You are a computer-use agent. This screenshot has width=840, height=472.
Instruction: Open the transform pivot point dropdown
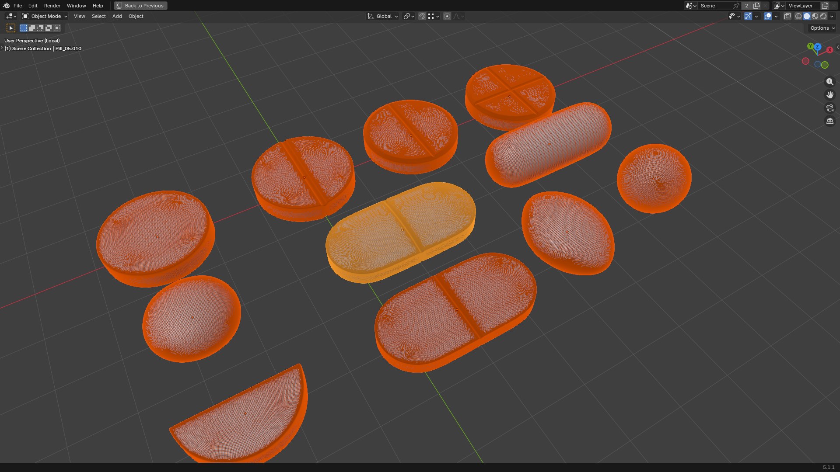coord(409,16)
